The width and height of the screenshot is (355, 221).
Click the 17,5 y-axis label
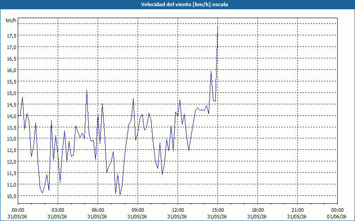[12, 35]
